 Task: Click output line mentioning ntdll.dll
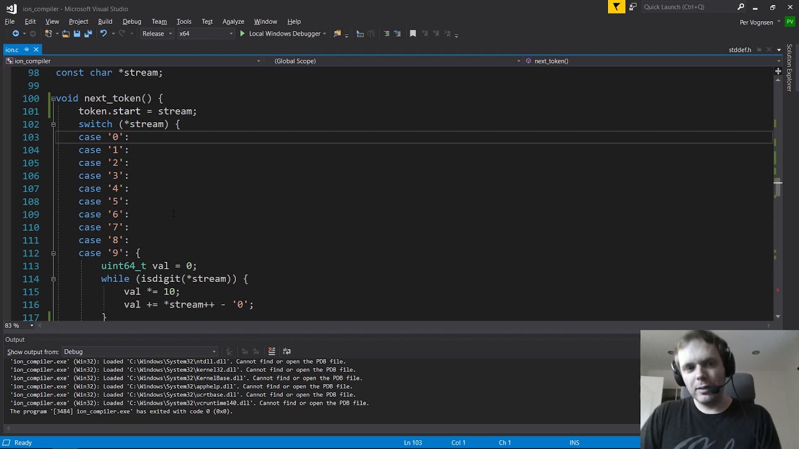tap(178, 362)
